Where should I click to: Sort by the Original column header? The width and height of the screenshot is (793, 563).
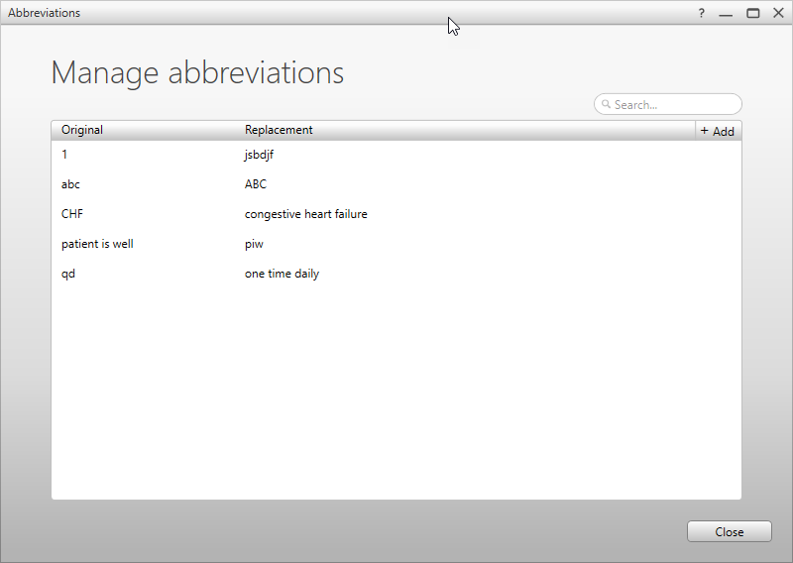point(82,130)
